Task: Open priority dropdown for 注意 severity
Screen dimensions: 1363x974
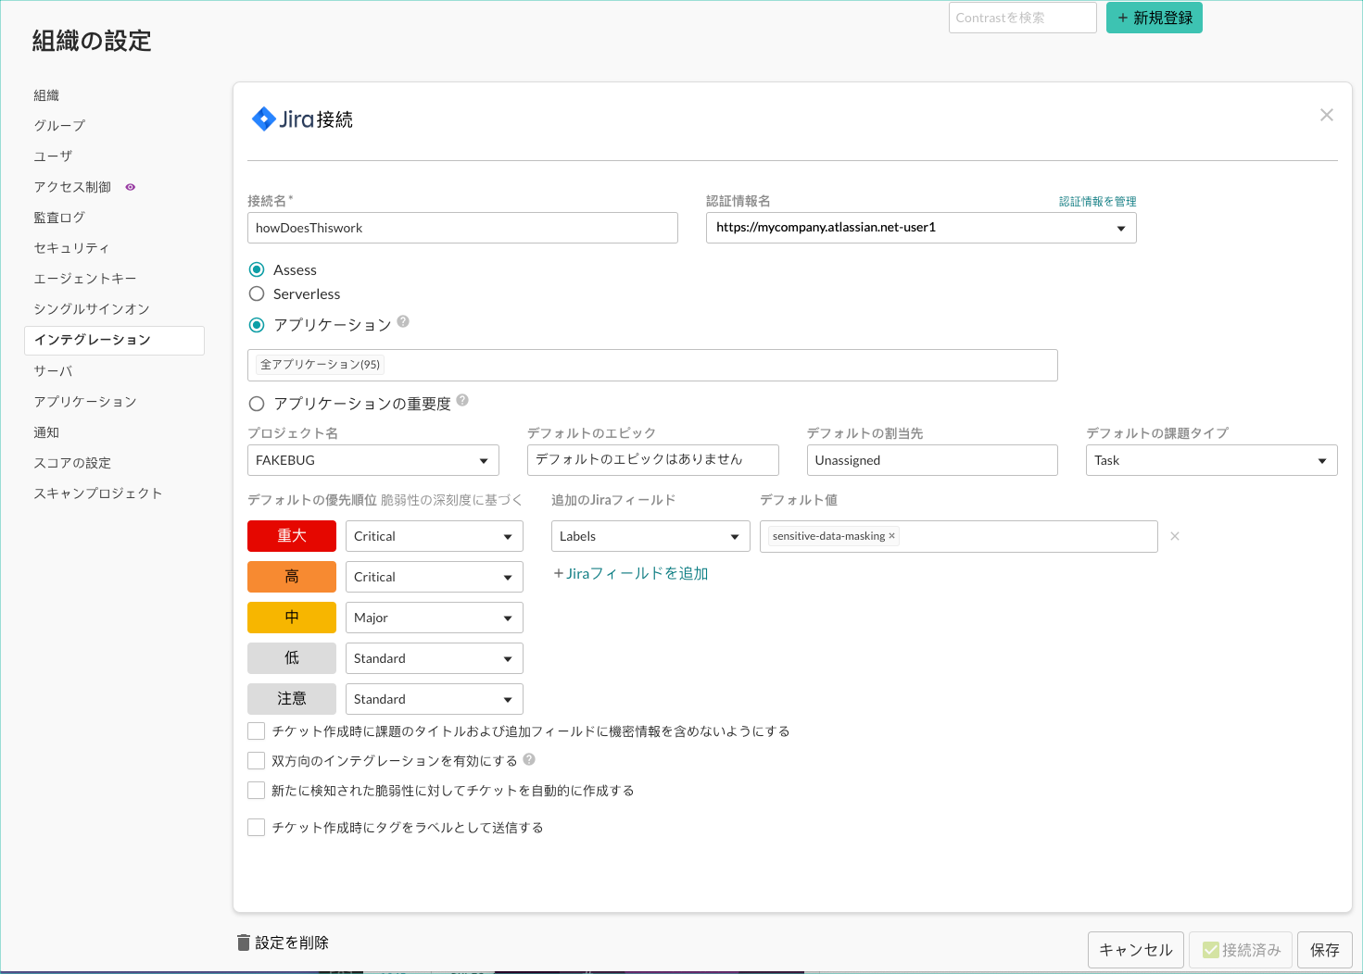Action: pos(435,699)
